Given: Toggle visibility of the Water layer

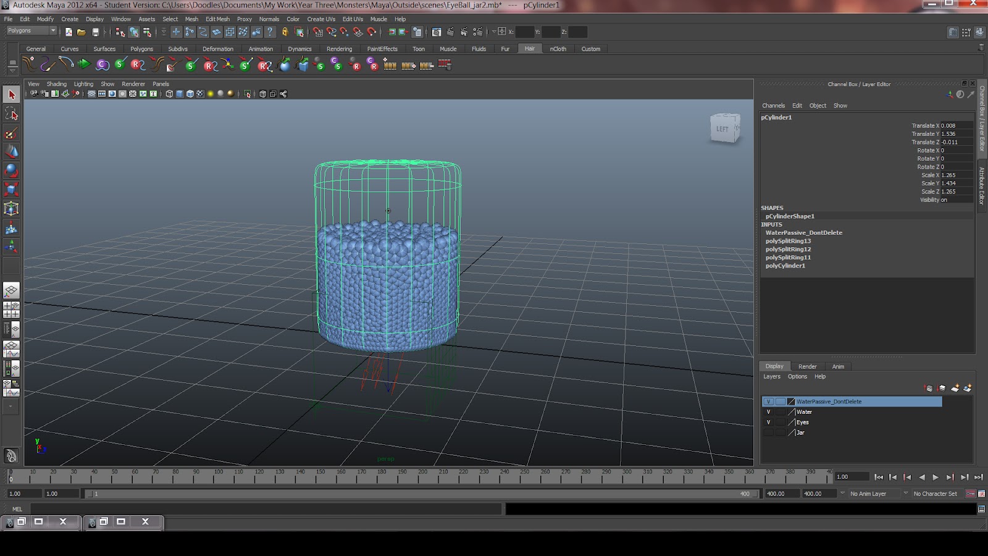Looking at the screenshot, I should (x=768, y=412).
